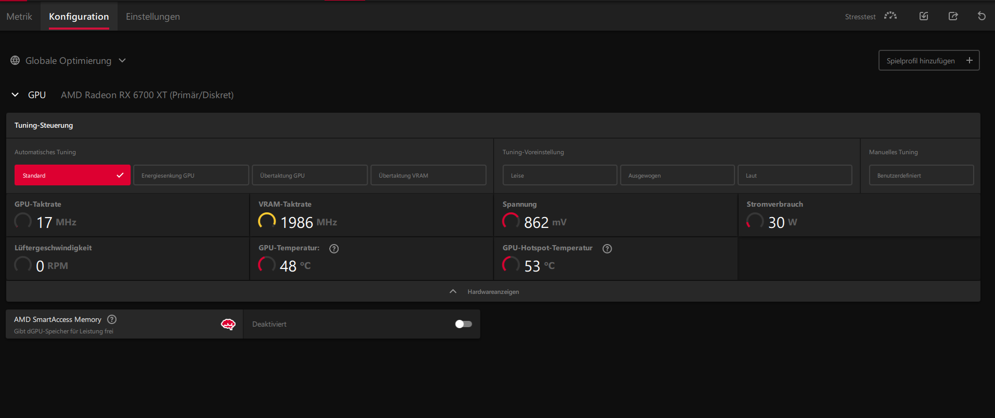Image resolution: width=995 pixels, height=418 pixels.
Task: Choose the Leise tuning preset
Action: pos(560,175)
